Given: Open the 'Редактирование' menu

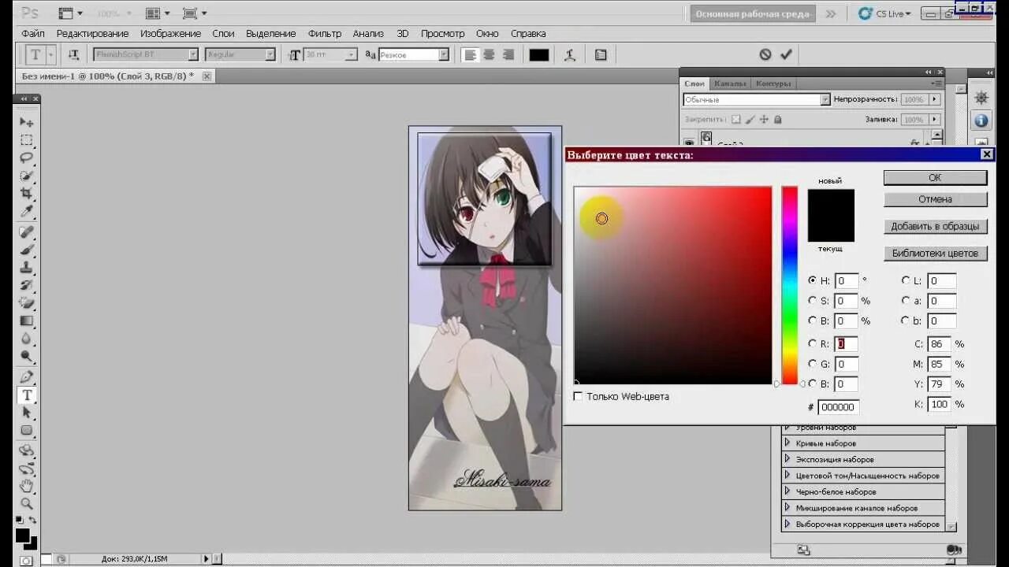Looking at the screenshot, I should coord(92,34).
